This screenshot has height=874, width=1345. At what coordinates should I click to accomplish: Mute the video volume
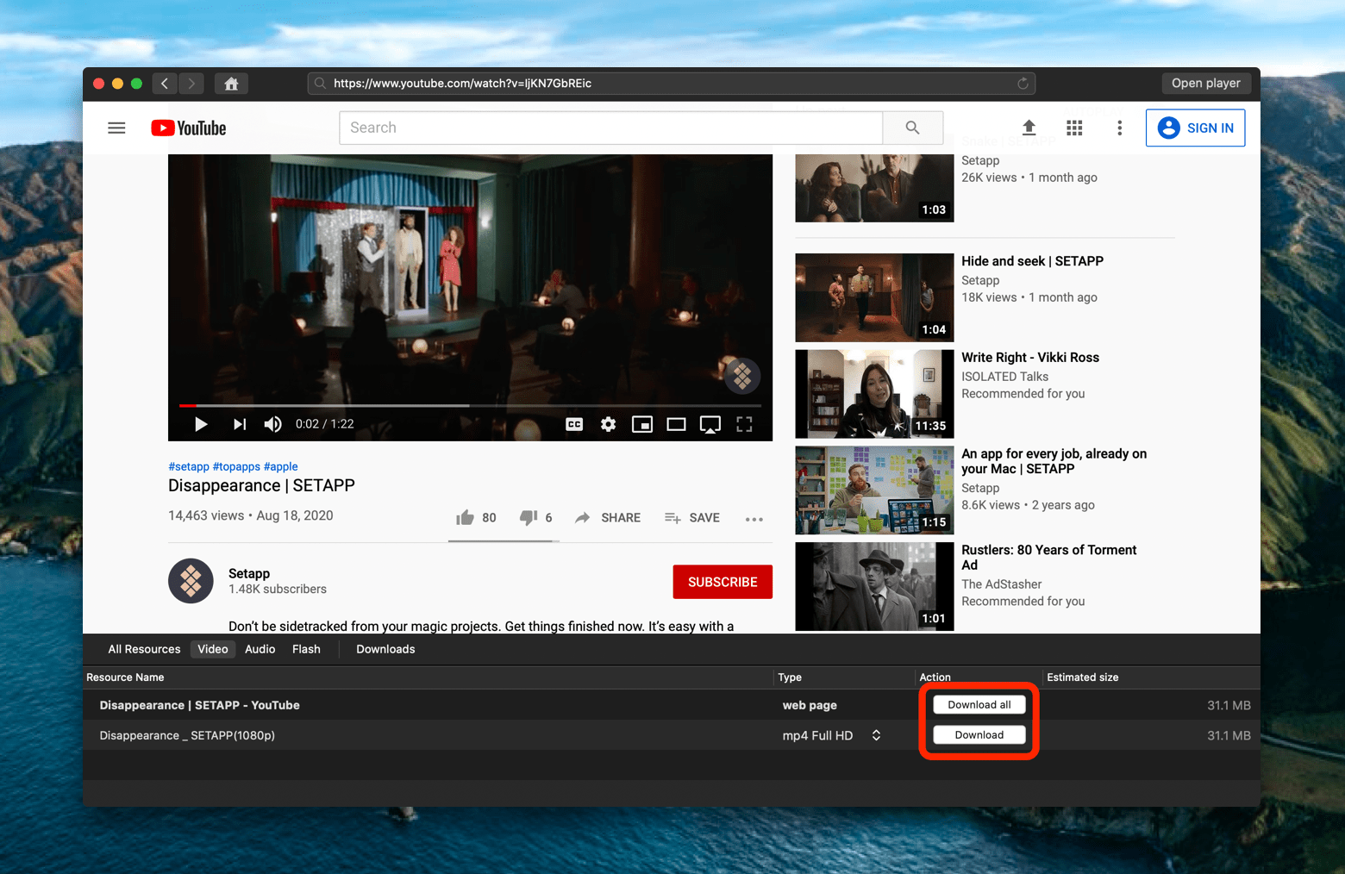(x=272, y=424)
